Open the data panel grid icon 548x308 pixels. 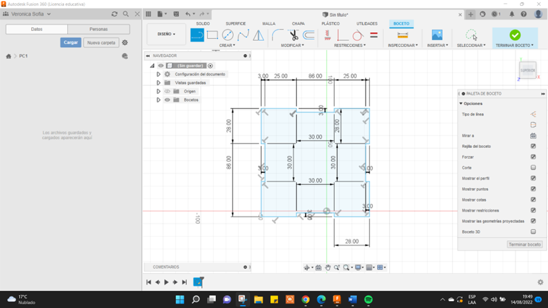[x=148, y=14]
